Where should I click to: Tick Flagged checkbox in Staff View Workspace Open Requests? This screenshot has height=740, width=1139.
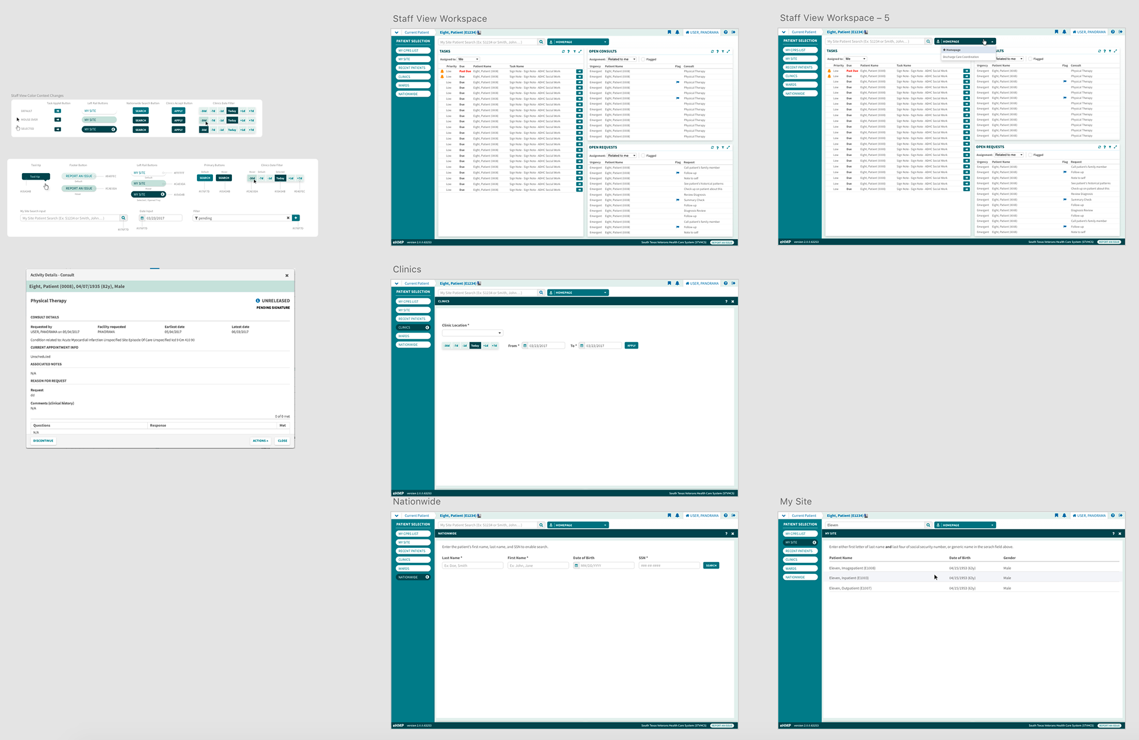click(643, 156)
